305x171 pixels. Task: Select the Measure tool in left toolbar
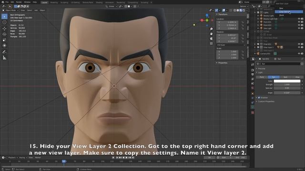click(4, 57)
